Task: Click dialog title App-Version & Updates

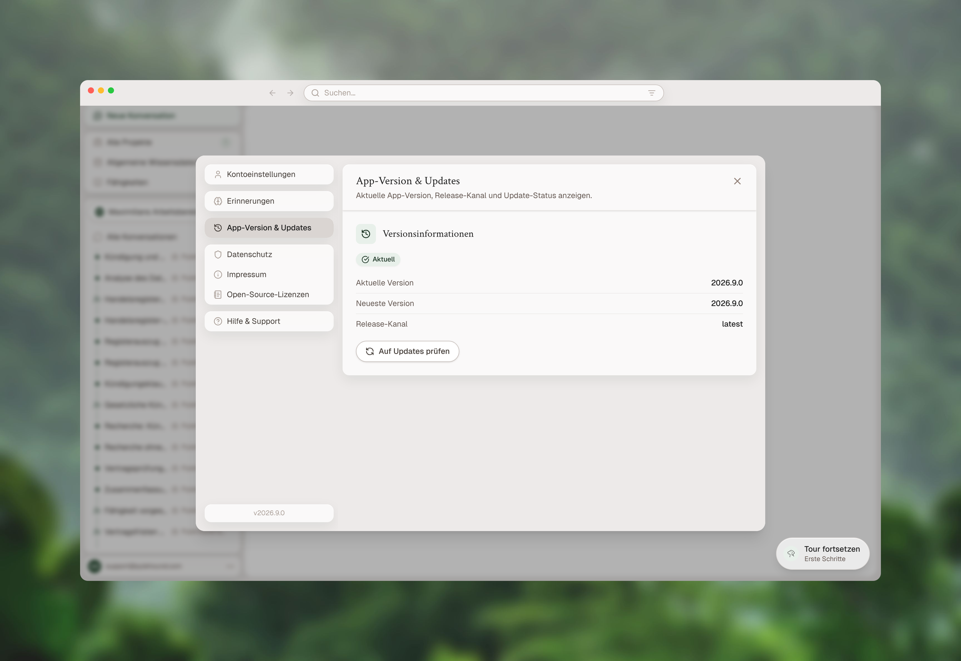Action: 408,181
